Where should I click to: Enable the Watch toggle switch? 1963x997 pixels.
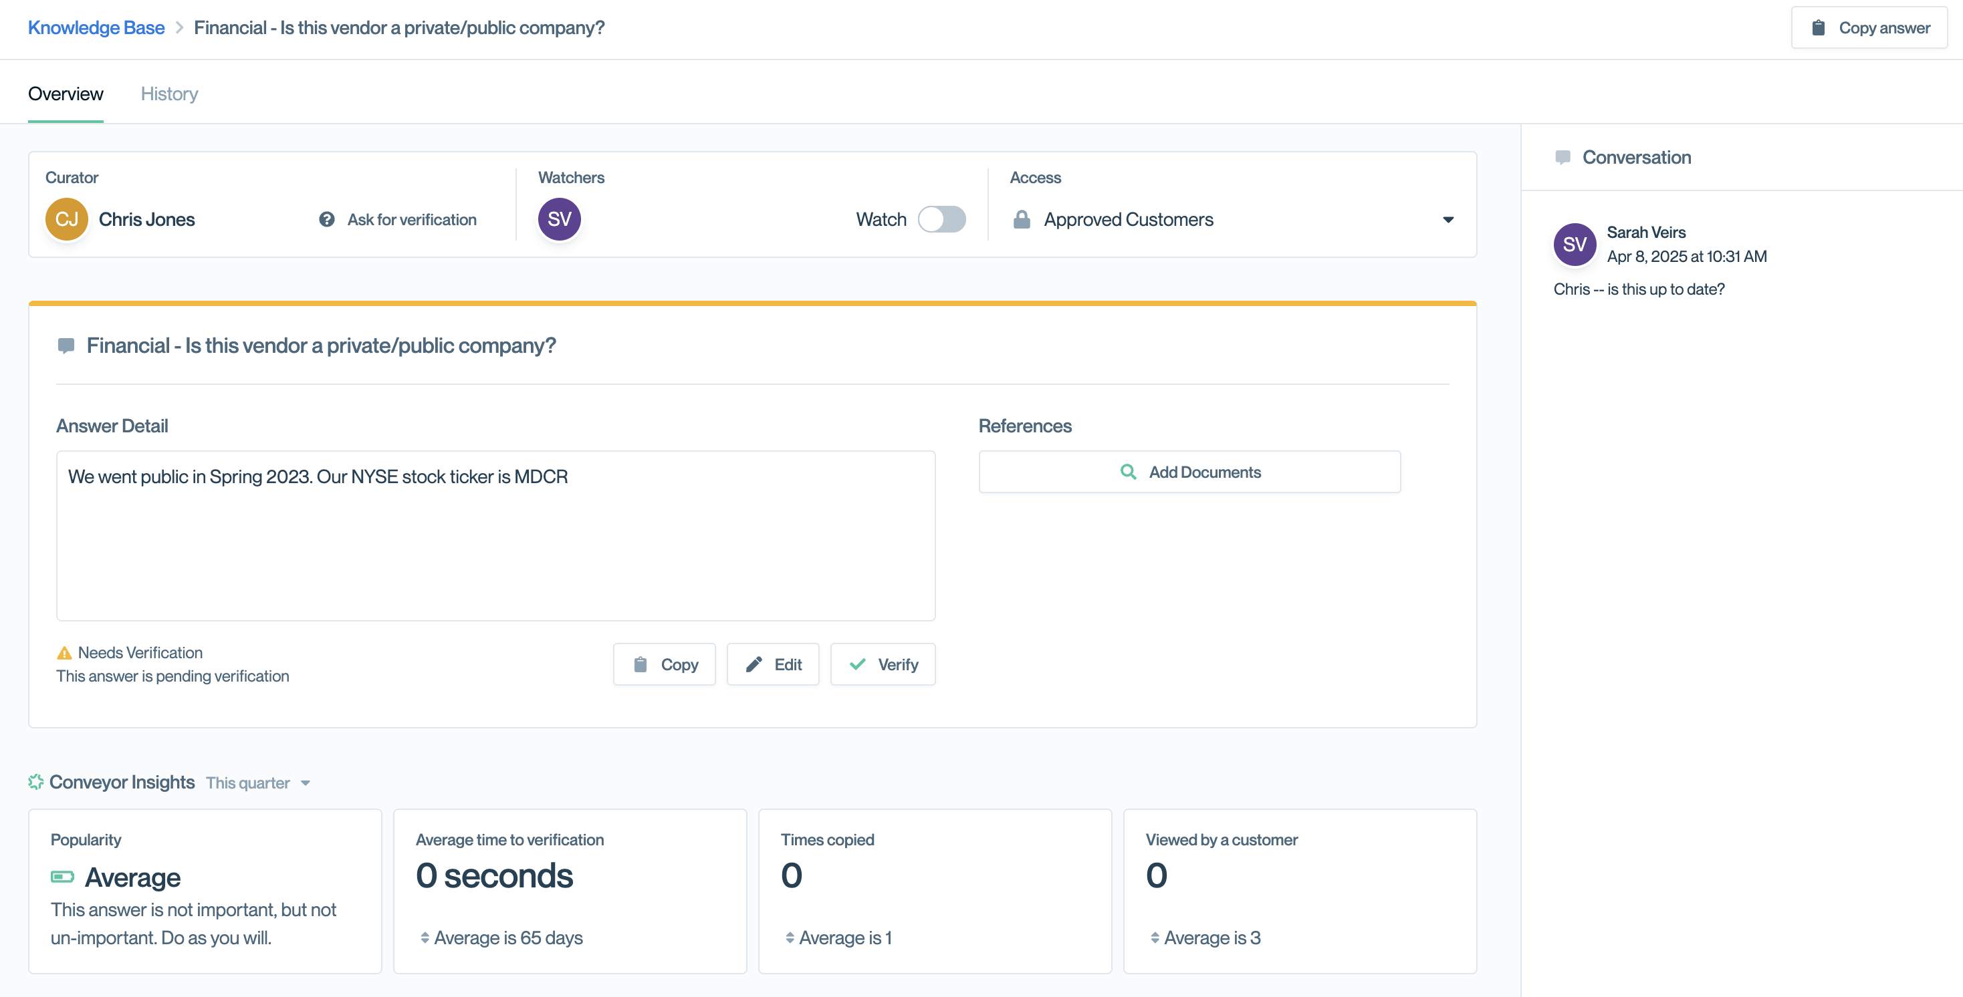[x=941, y=219]
